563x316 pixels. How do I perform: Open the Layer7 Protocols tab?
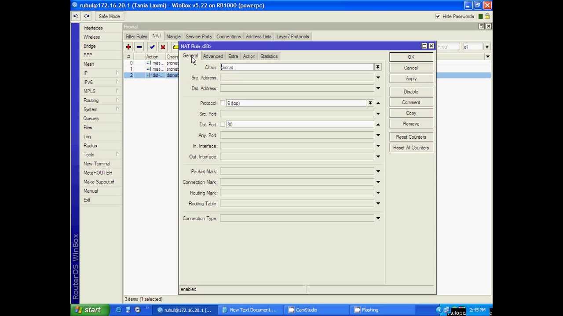coord(292,36)
